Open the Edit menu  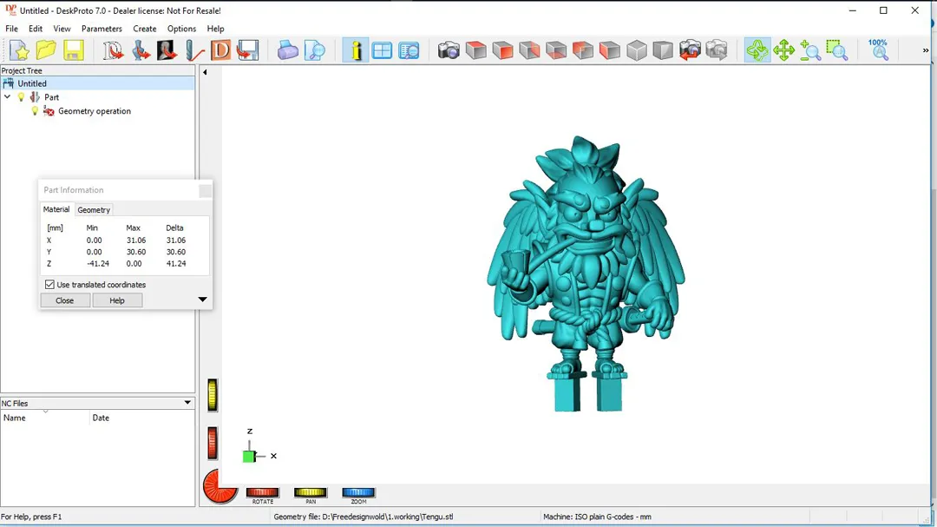(36, 29)
